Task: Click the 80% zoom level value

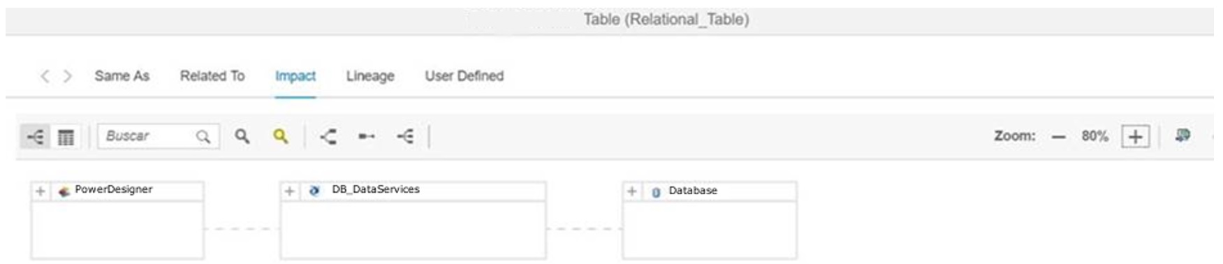Action: click(x=1094, y=136)
